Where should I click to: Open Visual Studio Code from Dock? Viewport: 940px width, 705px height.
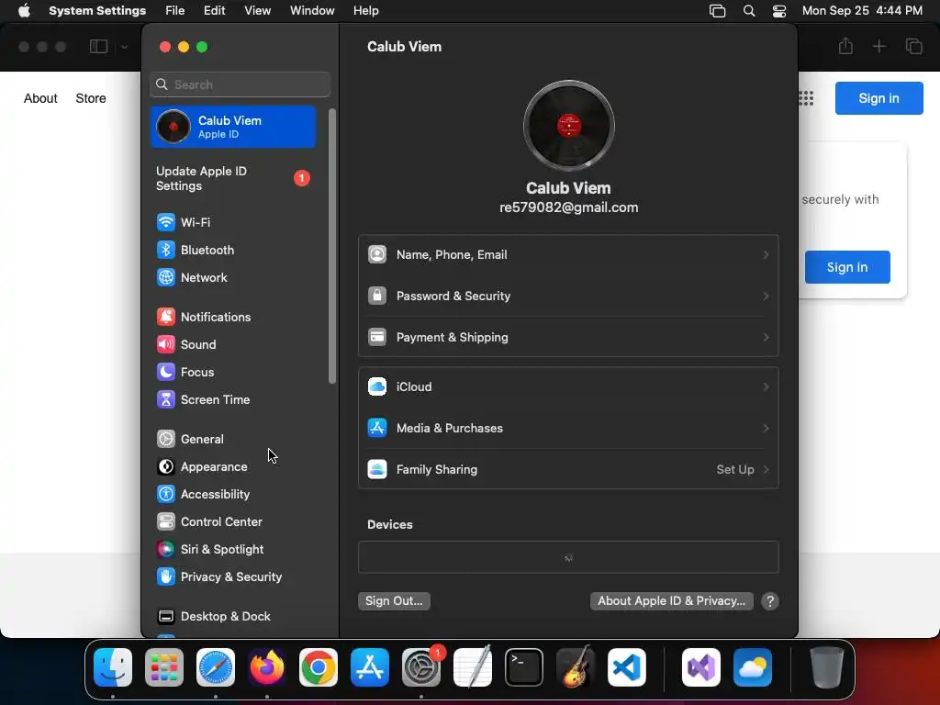627,667
